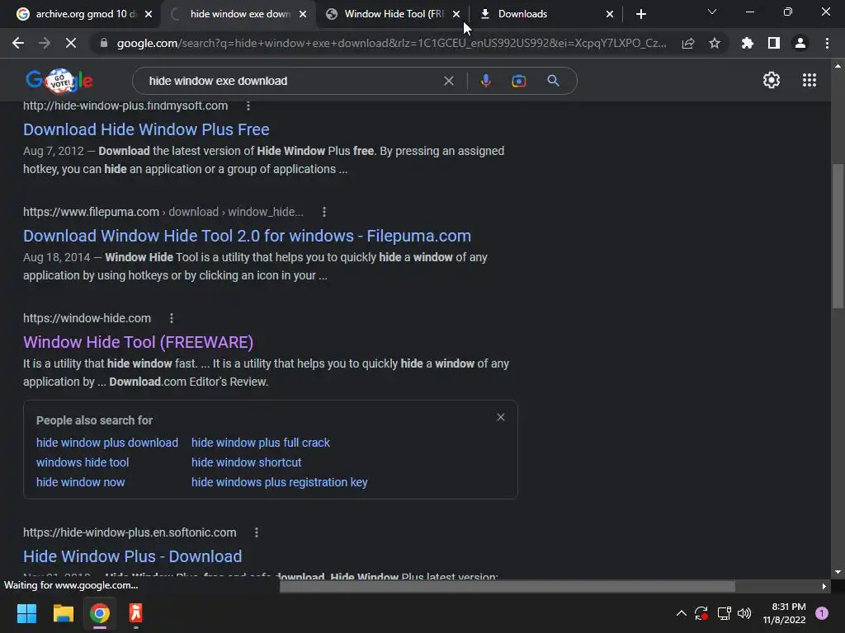Screen dimensions: 845x633
Task: Open options for window-hide.com result
Action: pos(172,318)
